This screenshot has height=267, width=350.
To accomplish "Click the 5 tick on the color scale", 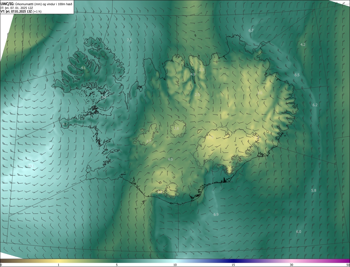I will [x=117, y=265].
